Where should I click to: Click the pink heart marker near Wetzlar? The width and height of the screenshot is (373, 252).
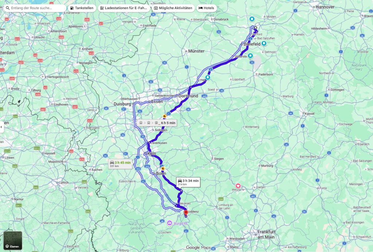(238, 186)
